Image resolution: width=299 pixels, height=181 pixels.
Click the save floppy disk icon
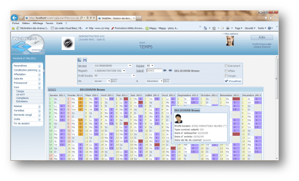[x=85, y=60]
